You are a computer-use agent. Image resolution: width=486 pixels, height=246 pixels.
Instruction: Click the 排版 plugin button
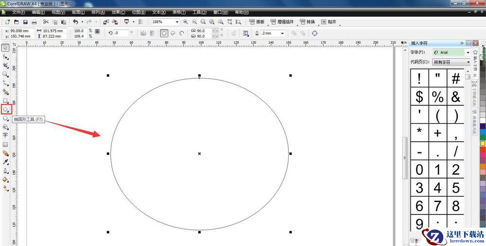257,22
